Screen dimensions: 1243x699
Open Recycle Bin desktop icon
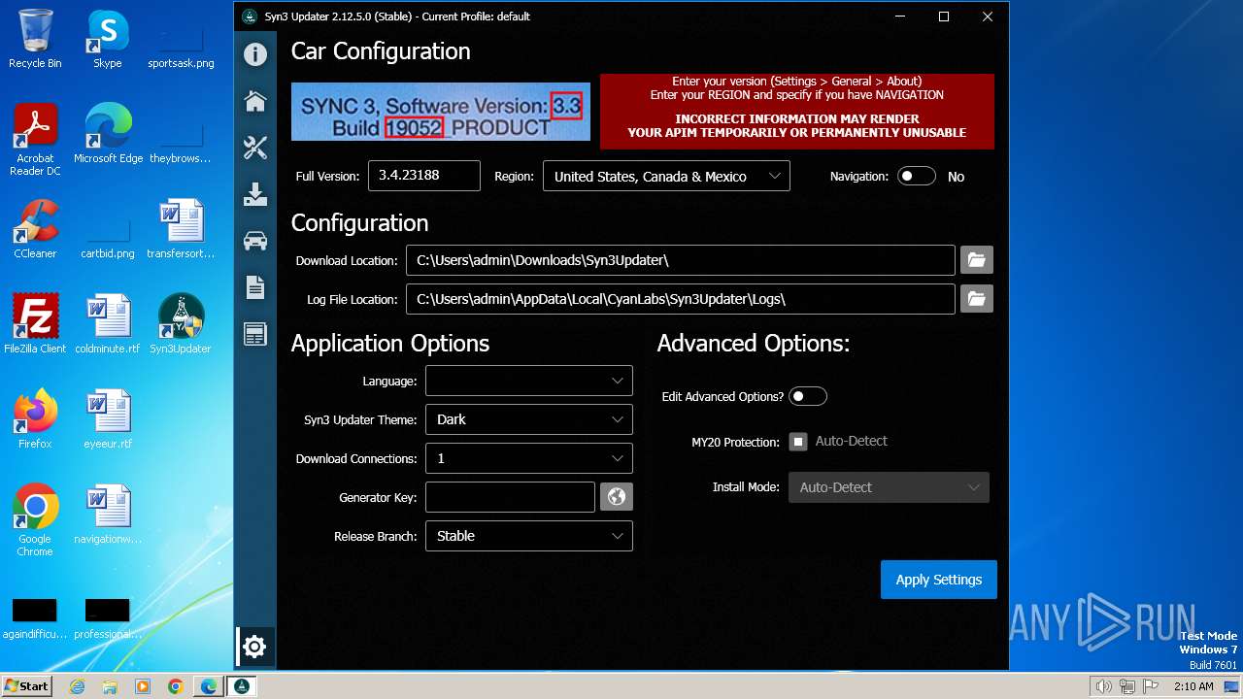pos(35,39)
